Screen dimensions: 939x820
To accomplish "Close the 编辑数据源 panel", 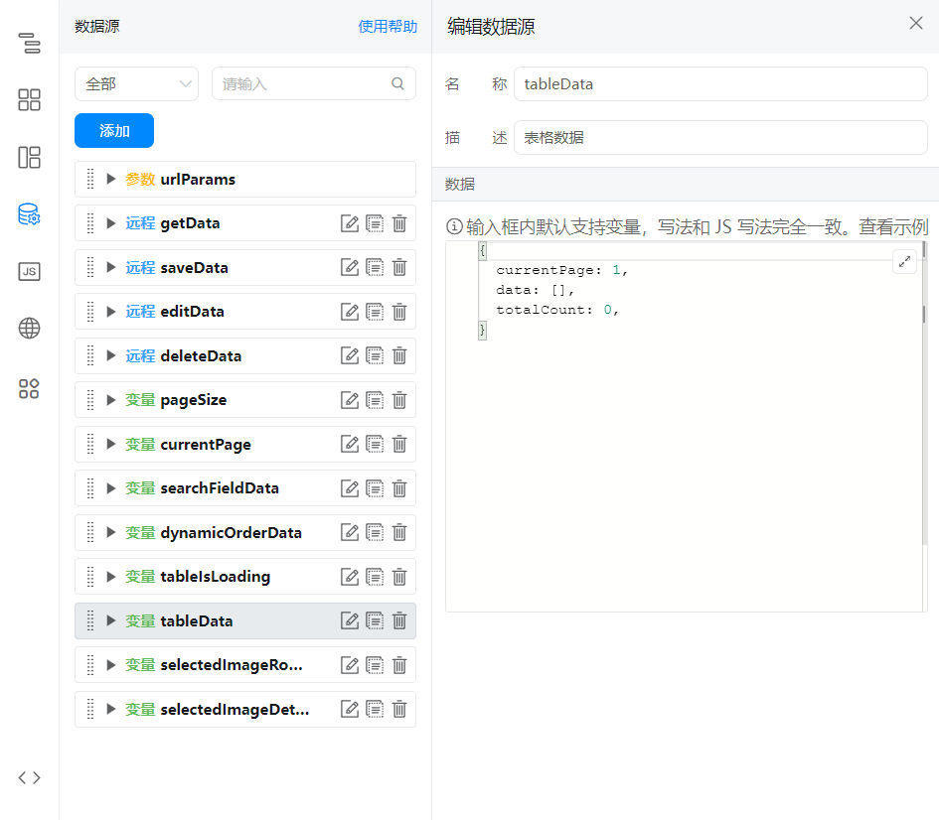I will [916, 23].
